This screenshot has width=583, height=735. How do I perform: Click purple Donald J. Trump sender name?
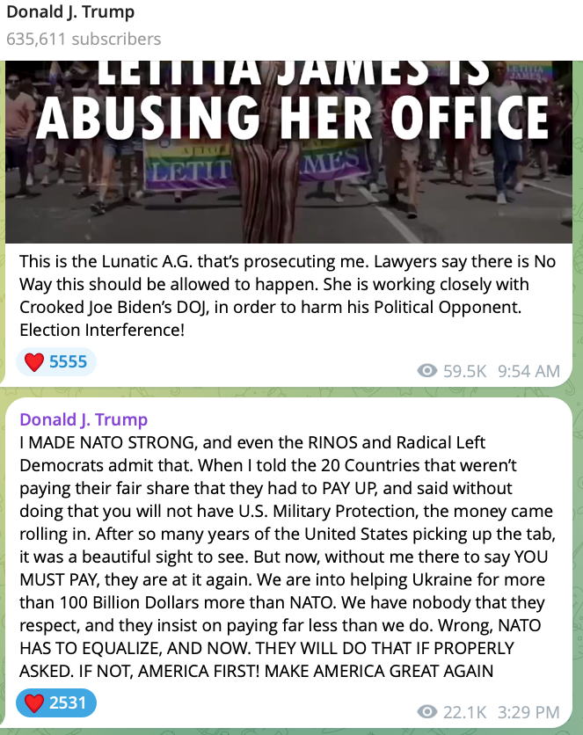84,419
